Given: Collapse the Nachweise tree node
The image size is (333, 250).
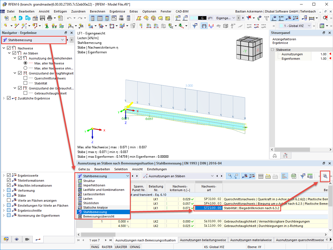Looking at the screenshot, I should [x=4, y=48].
